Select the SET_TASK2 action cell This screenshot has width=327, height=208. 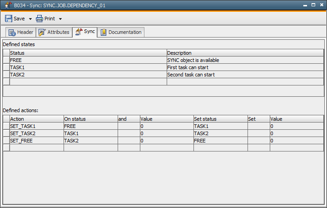pos(37,133)
